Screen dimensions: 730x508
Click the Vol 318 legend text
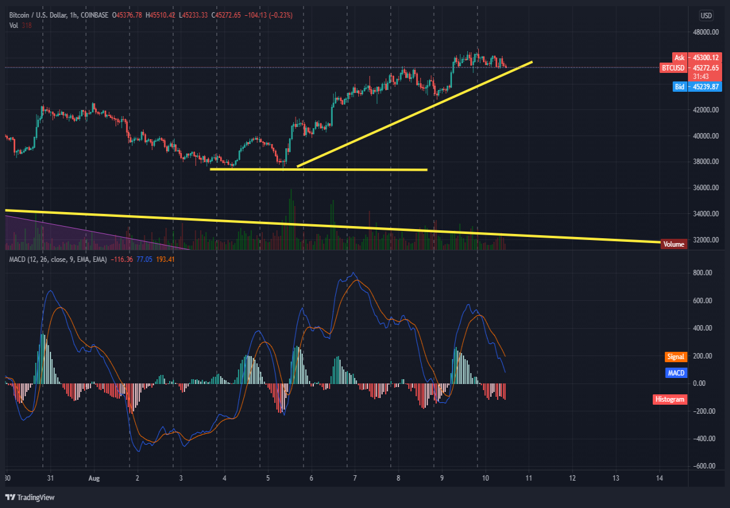point(21,26)
